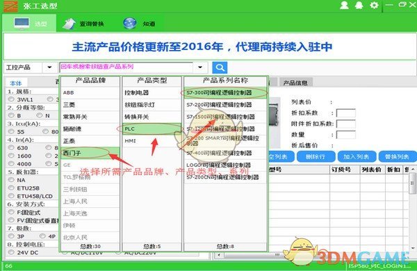Pick S7-200CN可编程逻辑控制器 series
The image size is (417, 271).
coord(225,177)
